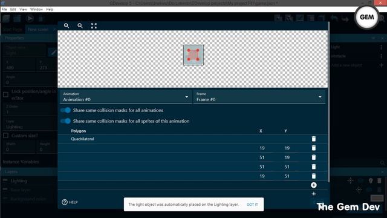This screenshot has width=387, height=218.
Task: Open the View menu
Action: point(23,10)
